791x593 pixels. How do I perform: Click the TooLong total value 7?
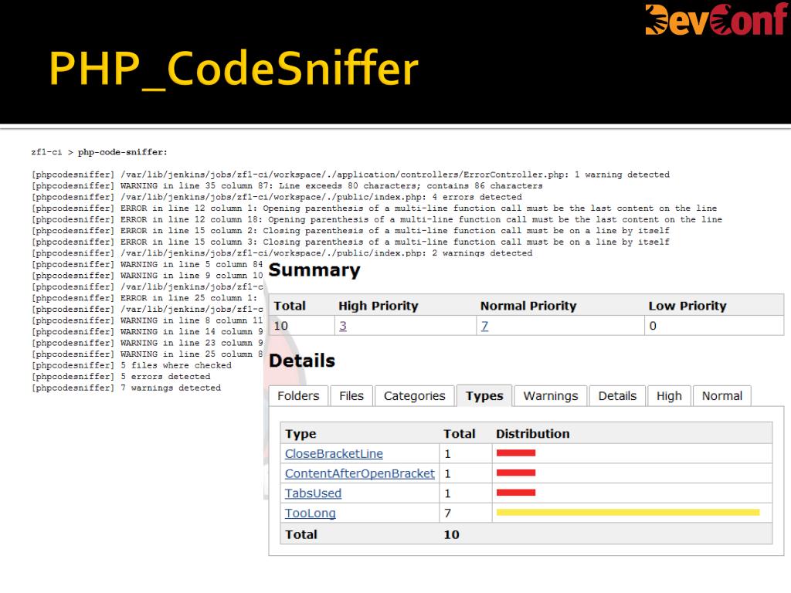pyautogui.click(x=447, y=513)
